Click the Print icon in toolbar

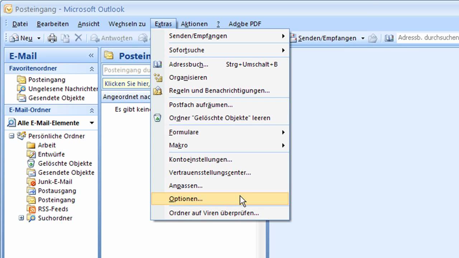52,38
